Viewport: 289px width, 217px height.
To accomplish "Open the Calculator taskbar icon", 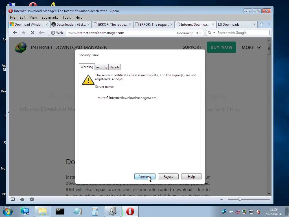I will 95,211.
